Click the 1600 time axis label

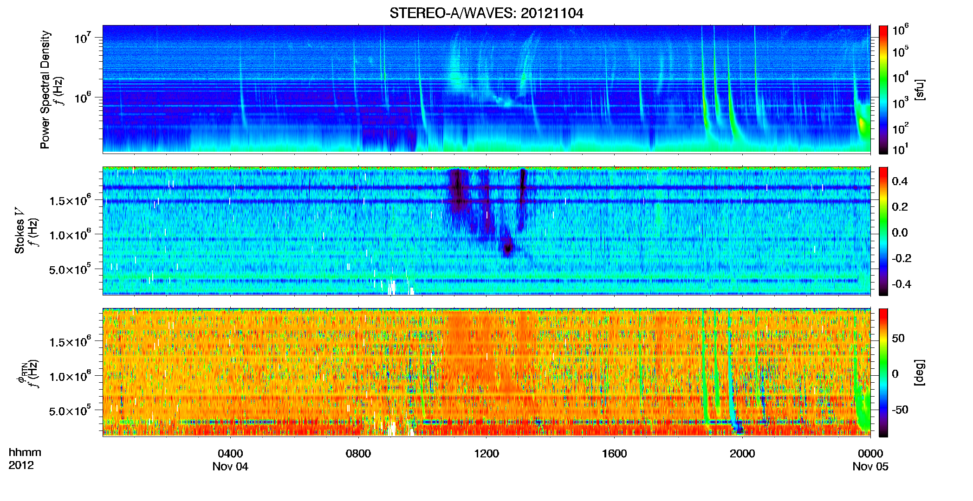pos(614,454)
